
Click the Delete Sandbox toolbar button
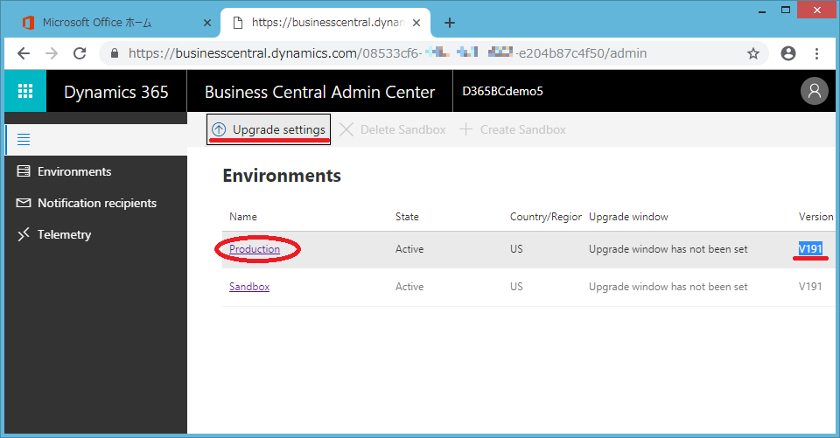point(393,129)
